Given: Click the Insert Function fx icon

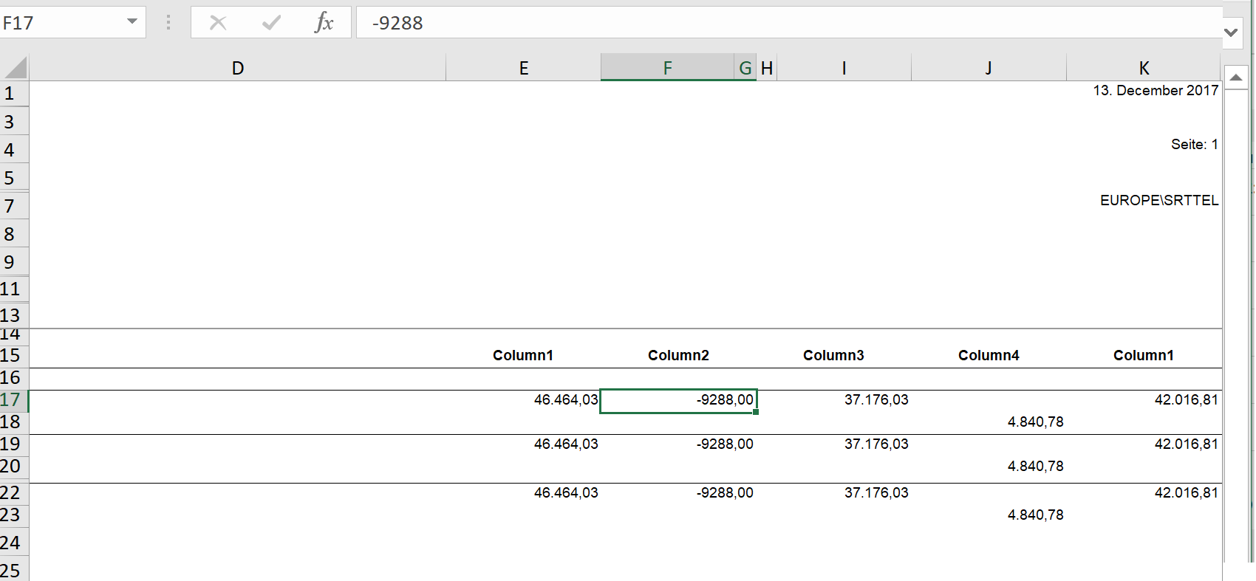Looking at the screenshot, I should point(324,23).
